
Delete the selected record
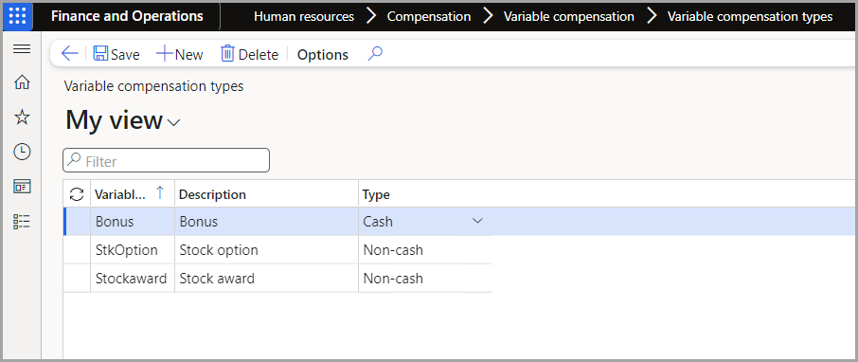coord(249,54)
